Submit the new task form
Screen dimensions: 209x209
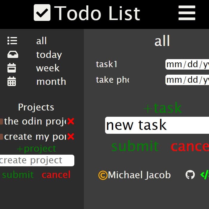point(135,146)
